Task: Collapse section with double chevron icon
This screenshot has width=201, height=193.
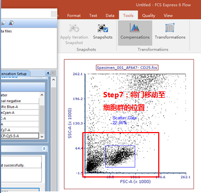Action: point(44,149)
